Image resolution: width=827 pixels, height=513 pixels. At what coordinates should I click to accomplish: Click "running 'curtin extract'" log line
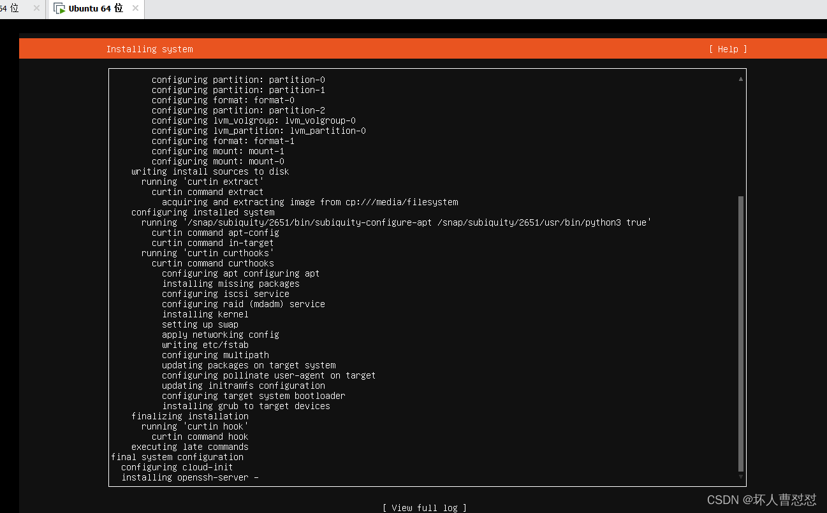point(203,182)
